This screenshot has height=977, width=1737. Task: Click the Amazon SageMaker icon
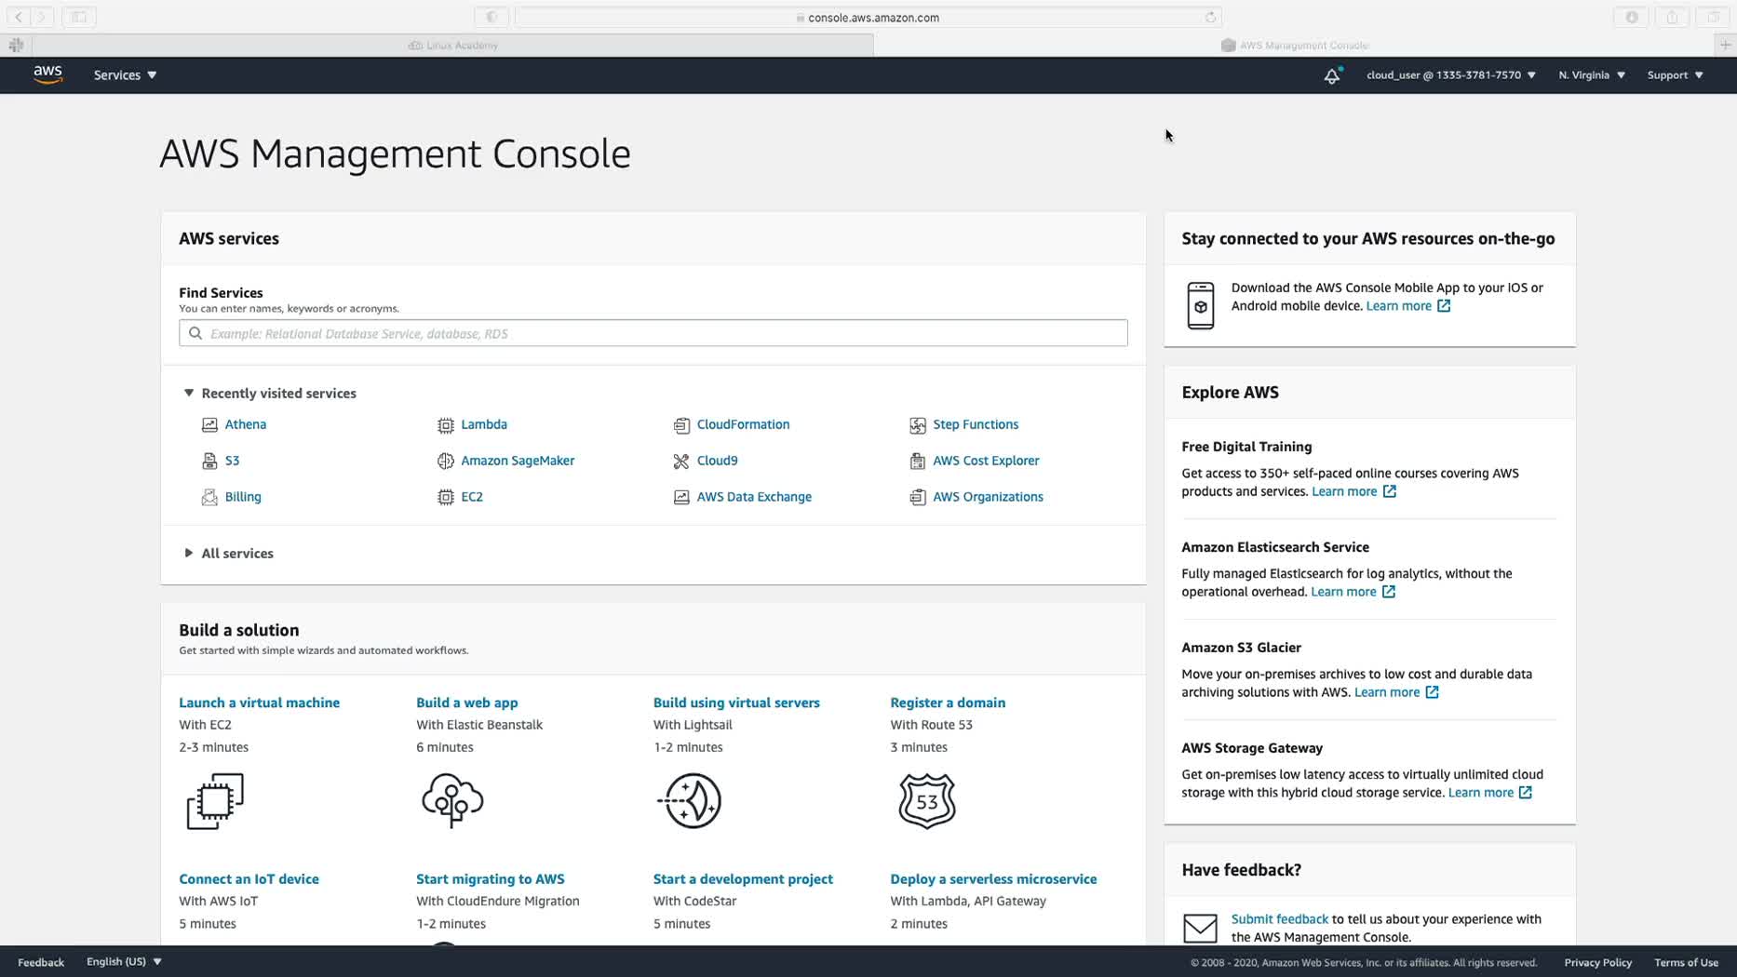point(446,462)
